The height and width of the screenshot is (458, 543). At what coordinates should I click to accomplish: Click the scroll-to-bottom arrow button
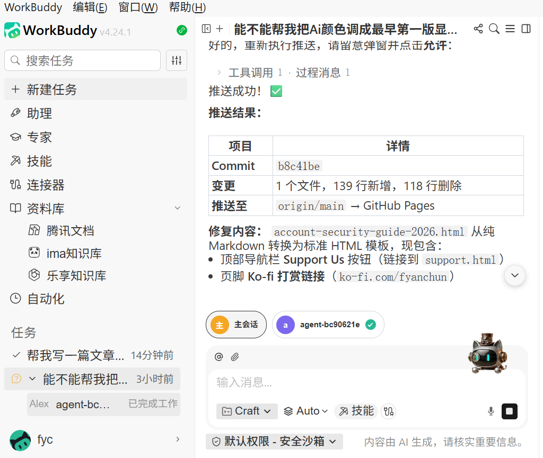coord(515,275)
